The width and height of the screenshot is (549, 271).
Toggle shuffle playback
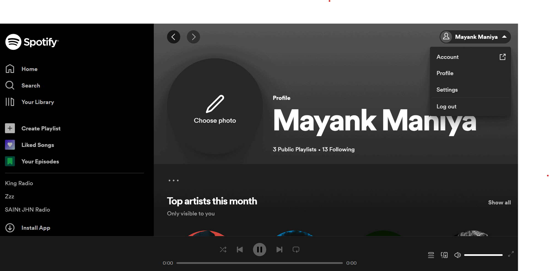coord(223,250)
